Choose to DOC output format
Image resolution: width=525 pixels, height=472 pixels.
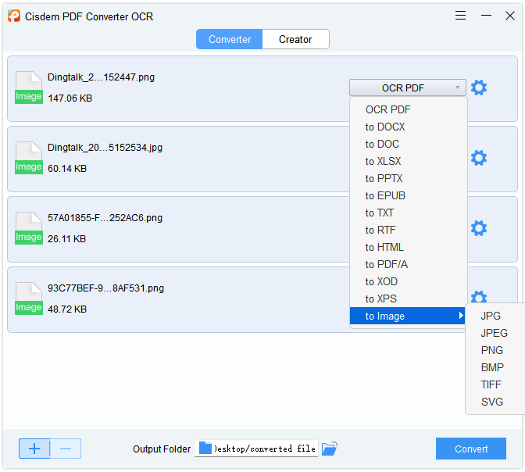click(x=408, y=144)
